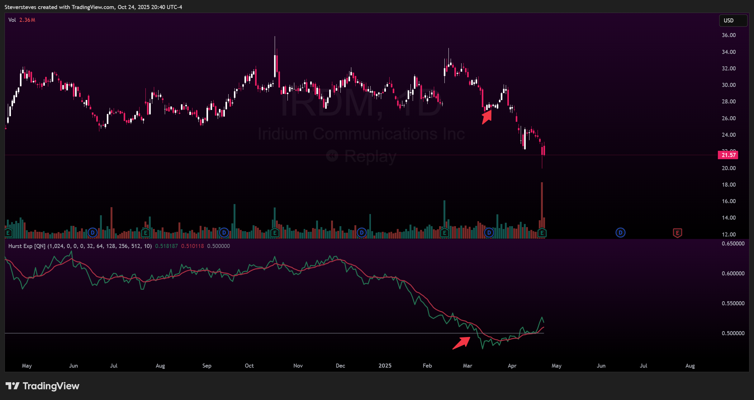Click the future dividend D marker in June 2025
The image size is (754, 400).
click(x=620, y=233)
